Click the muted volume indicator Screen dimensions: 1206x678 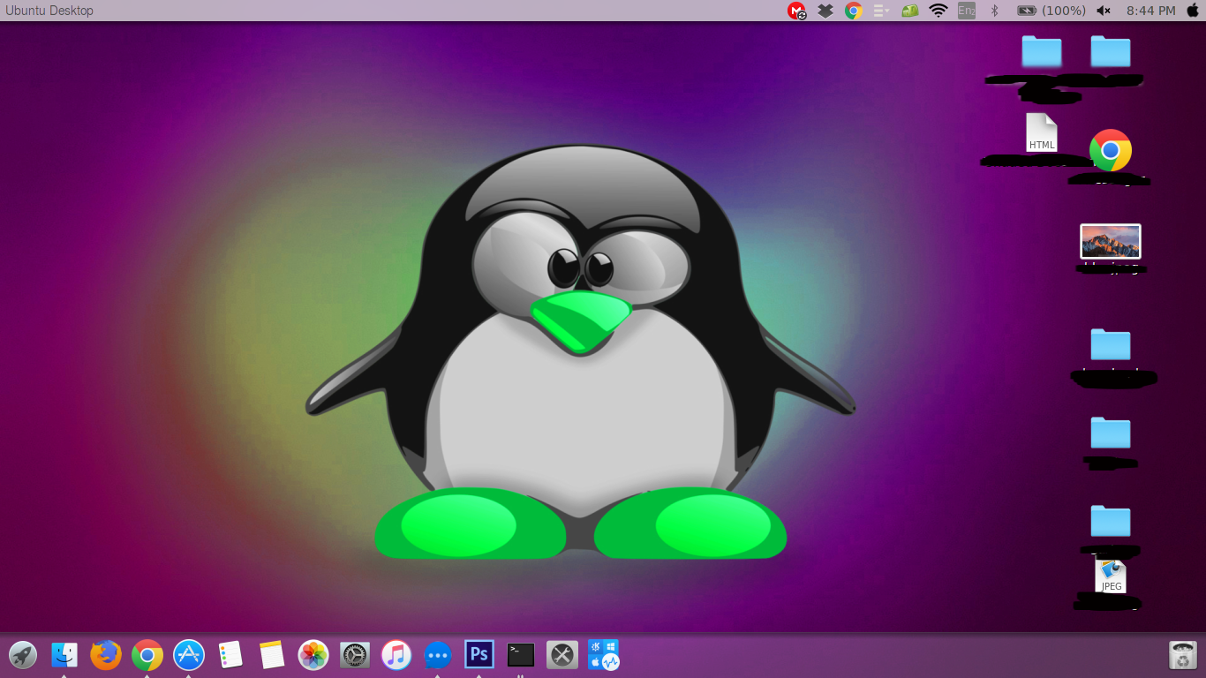pyautogui.click(x=1104, y=11)
